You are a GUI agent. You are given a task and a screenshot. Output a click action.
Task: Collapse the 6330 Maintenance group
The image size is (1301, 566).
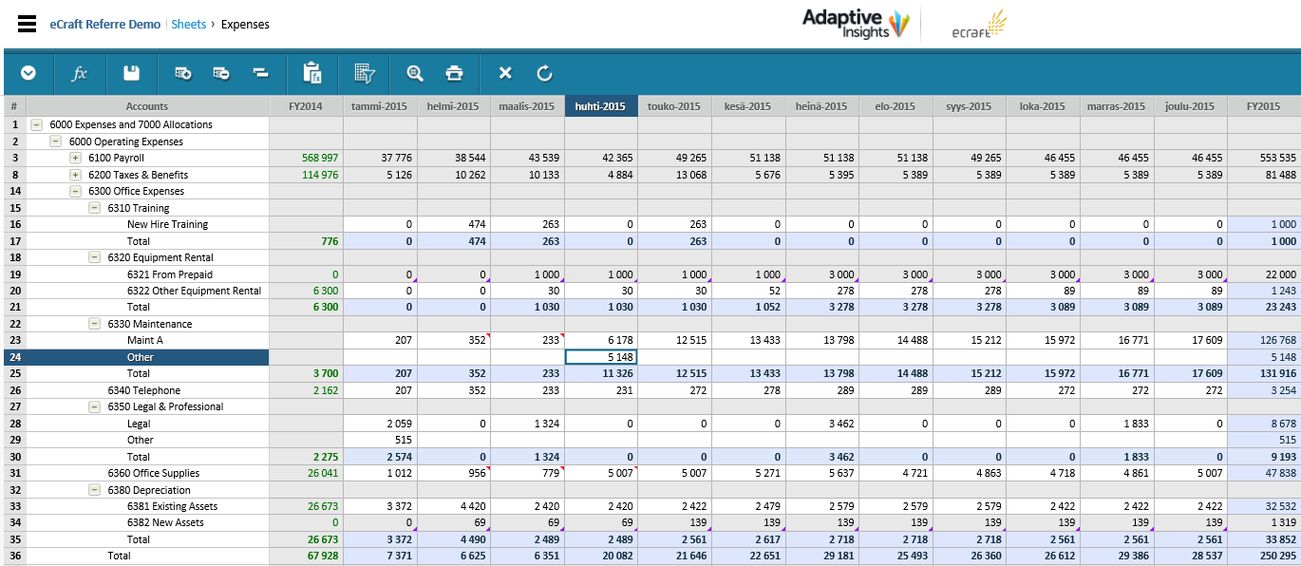tap(94, 324)
